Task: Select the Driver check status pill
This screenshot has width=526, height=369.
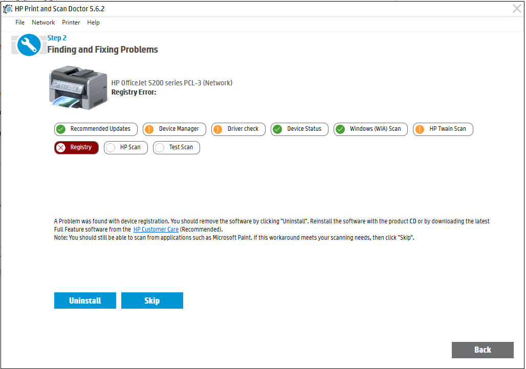Action: pyautogui.click(x=238, y=129)
